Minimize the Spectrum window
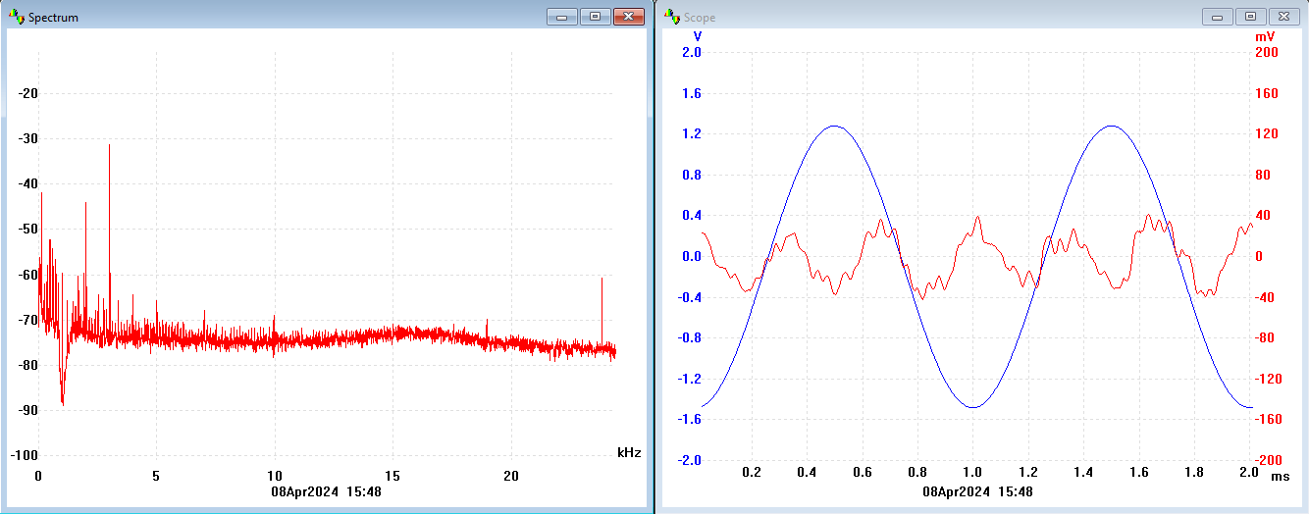 pyautogui.click(x=563, y=17)
